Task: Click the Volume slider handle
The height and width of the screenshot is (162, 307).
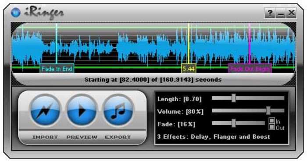Action: tap(268, 111)
